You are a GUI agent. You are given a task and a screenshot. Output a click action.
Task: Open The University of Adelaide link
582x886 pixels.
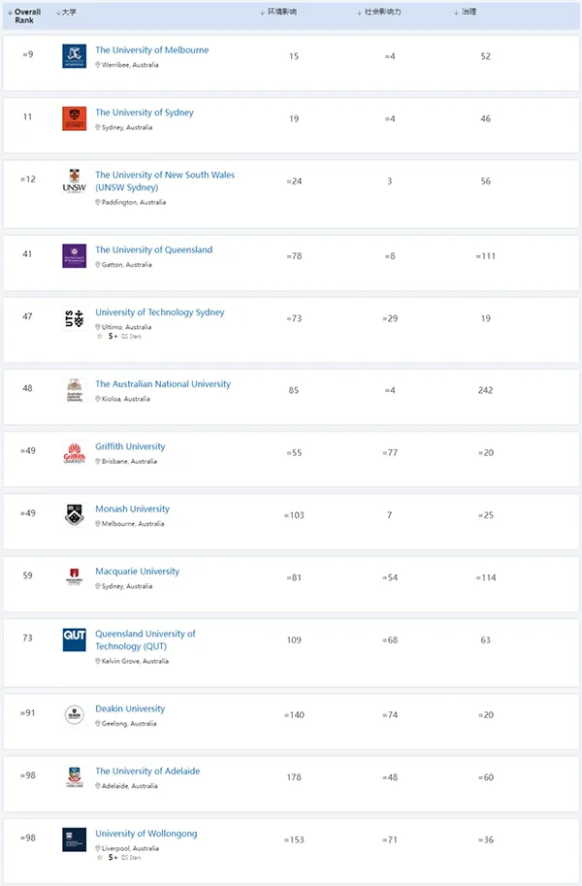pos(147,771)
